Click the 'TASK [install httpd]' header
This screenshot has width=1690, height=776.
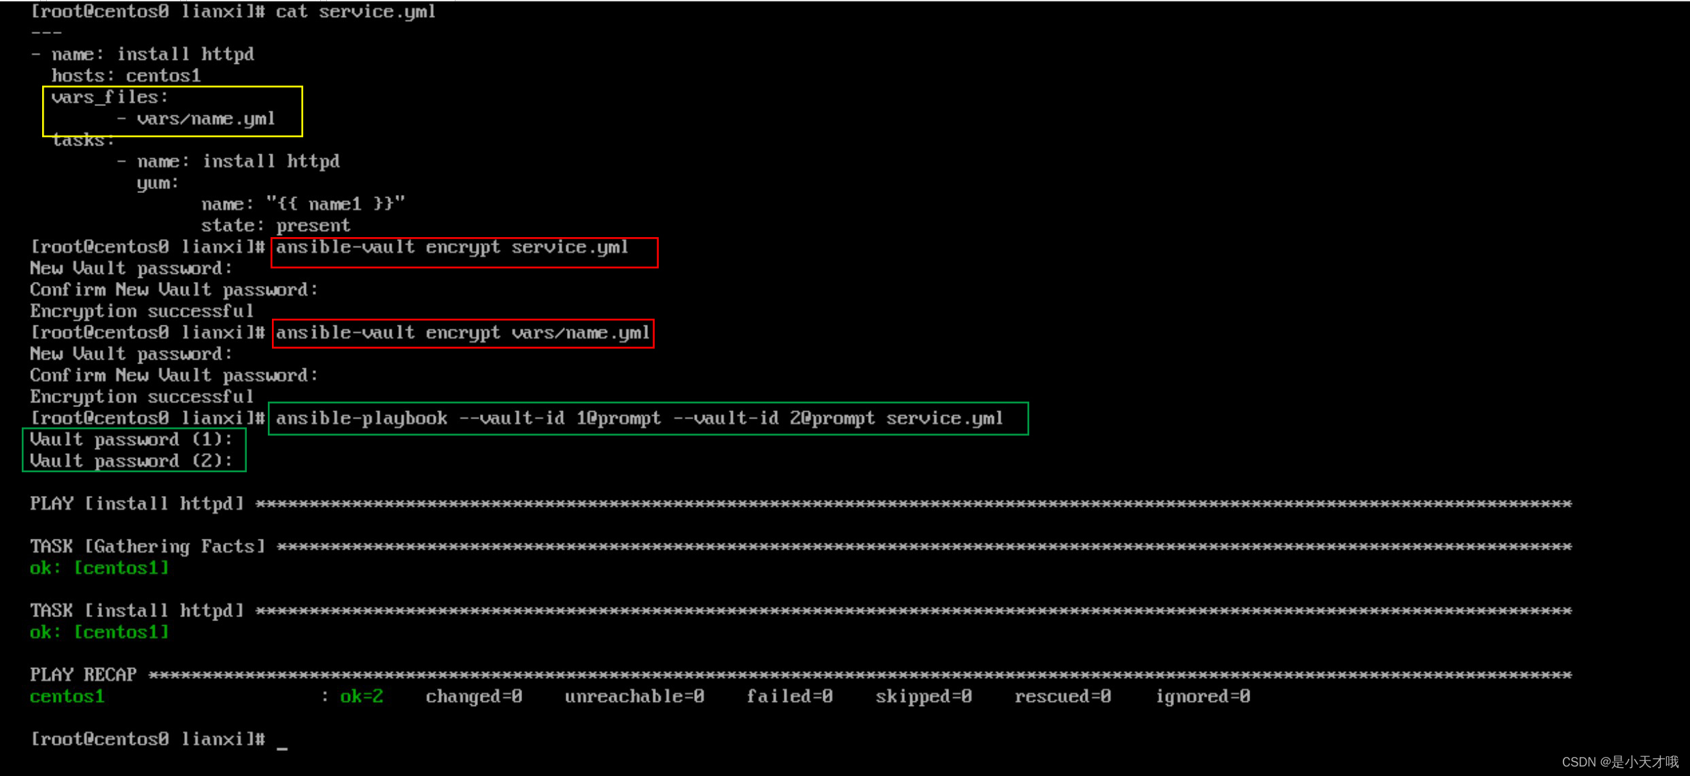point(136,611)
